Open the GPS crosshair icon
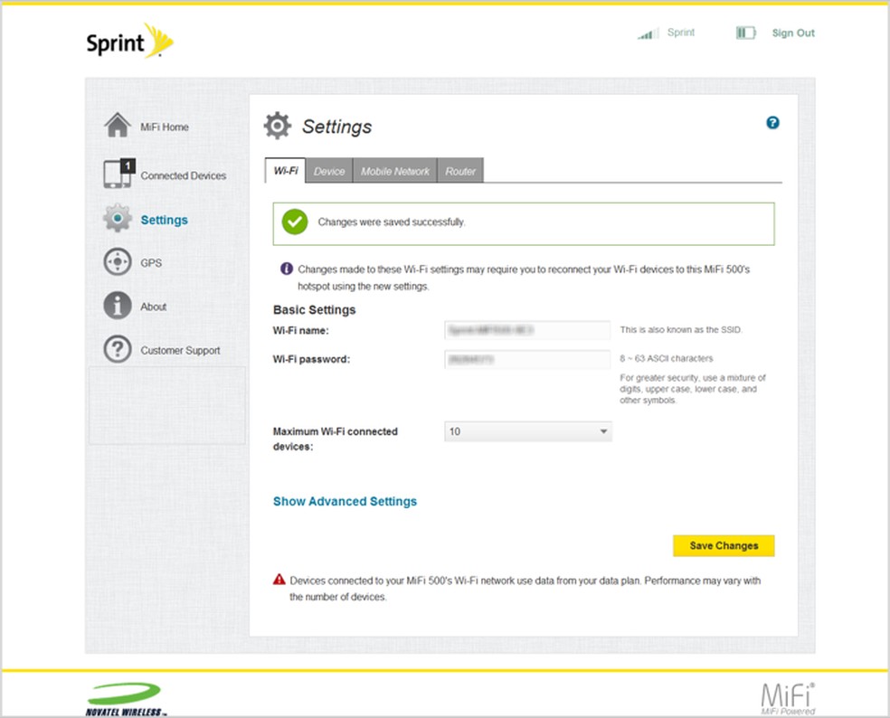This screenshot has height=718, width=890. click(118, 261)
